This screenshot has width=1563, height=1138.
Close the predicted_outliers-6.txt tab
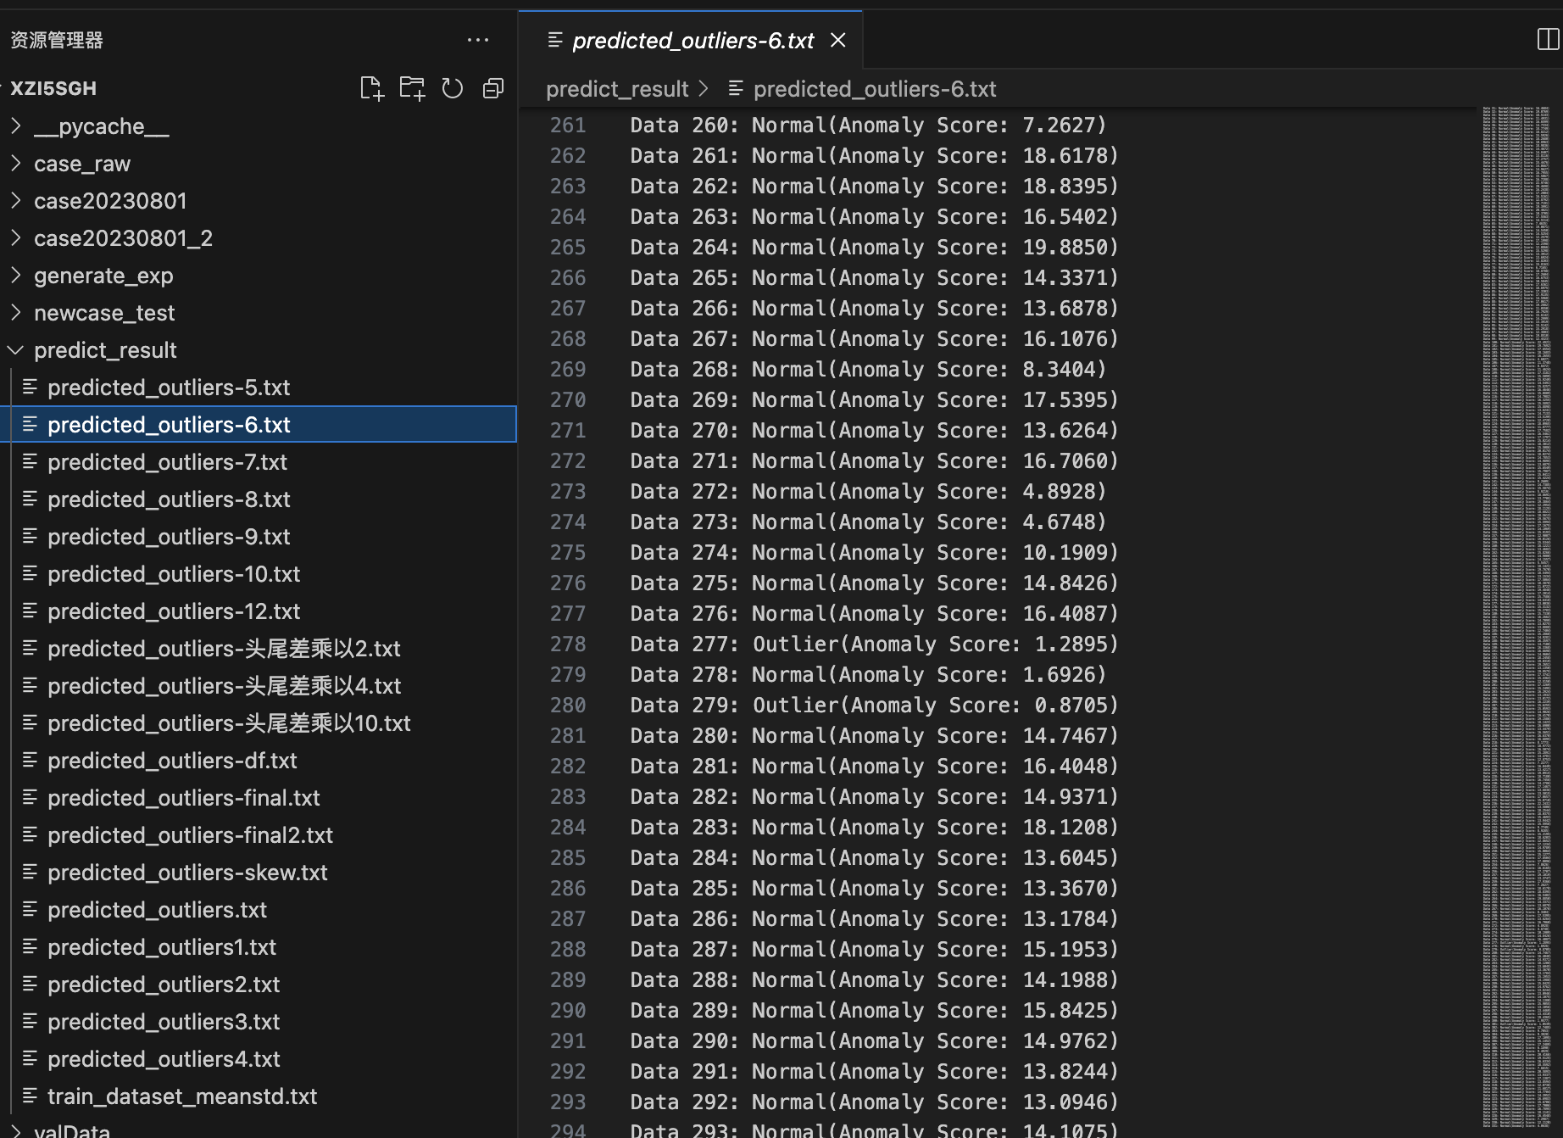click(838, 40)
